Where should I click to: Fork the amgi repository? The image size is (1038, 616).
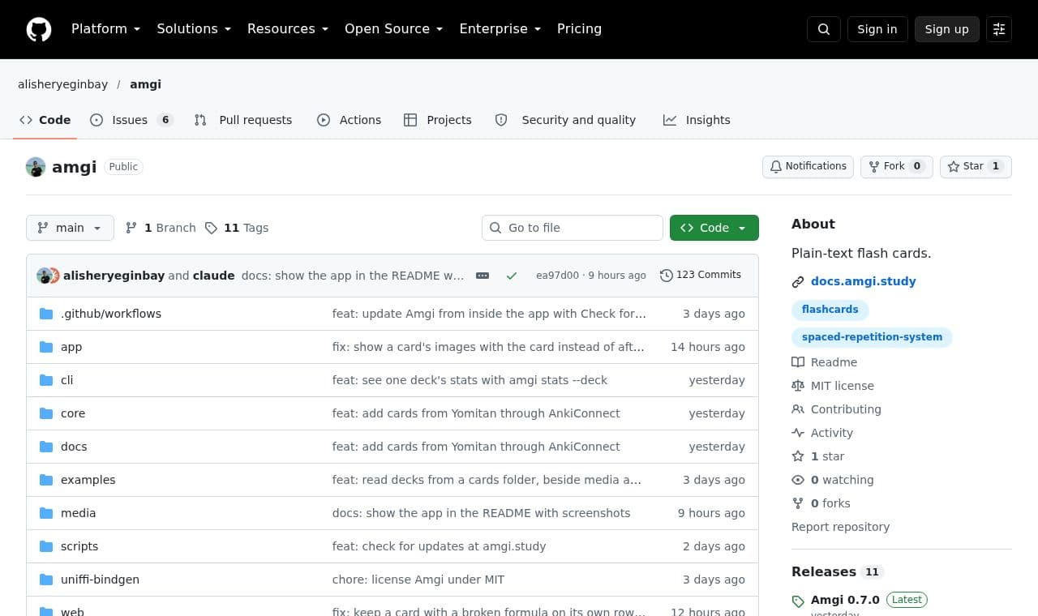coord(897,166)
